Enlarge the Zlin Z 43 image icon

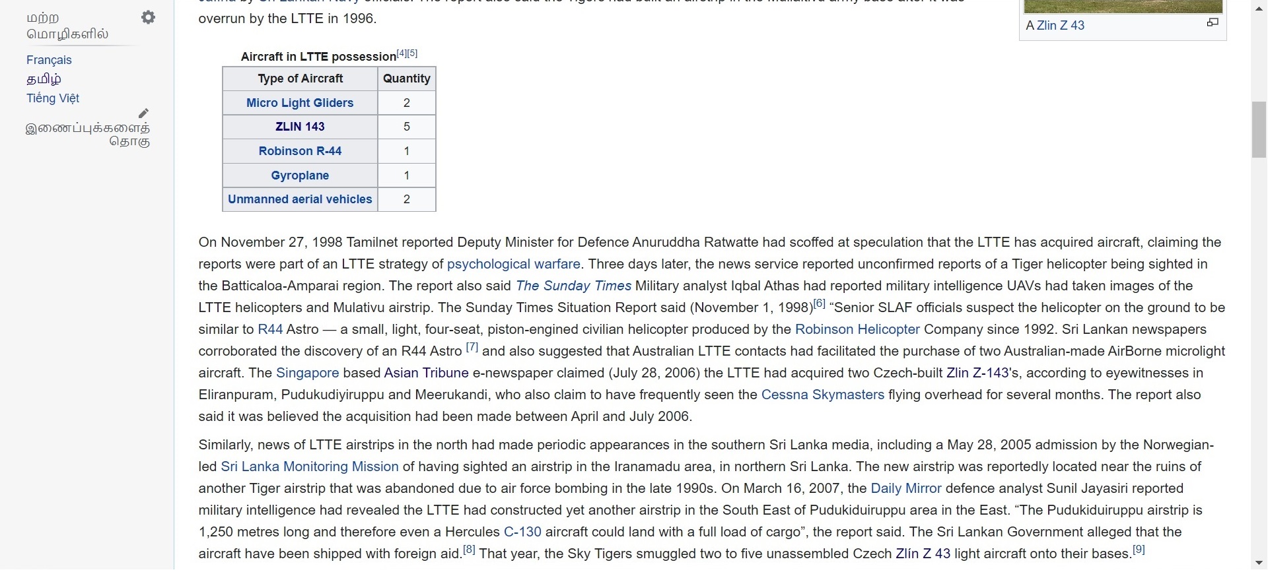coord(1212,23)
